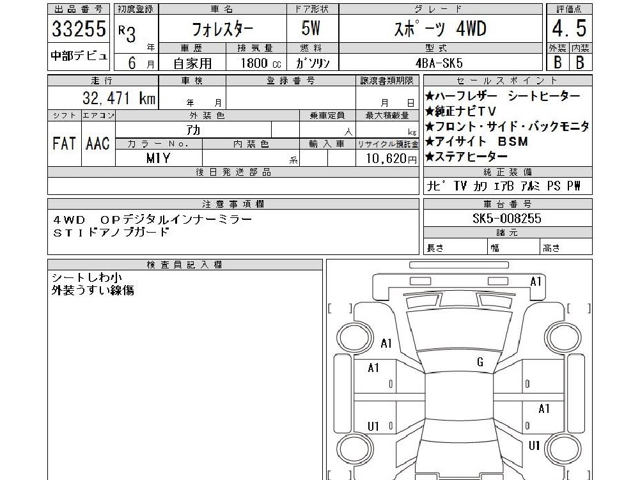Viewport: 640px width, 480px height.
Task: Click the 内装色 header
Action: [251, 144]
